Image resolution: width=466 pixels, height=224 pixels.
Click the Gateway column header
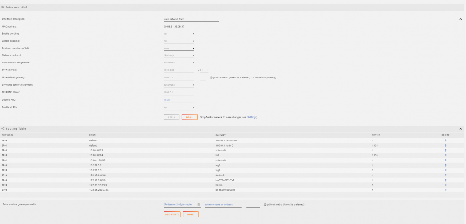pyautogui.click(x=220, y=135)
